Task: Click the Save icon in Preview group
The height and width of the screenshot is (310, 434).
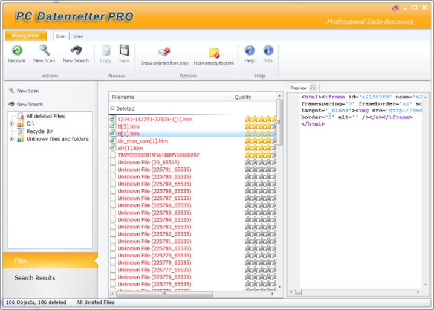Action: pyautogui.click(x=124, y=53)
